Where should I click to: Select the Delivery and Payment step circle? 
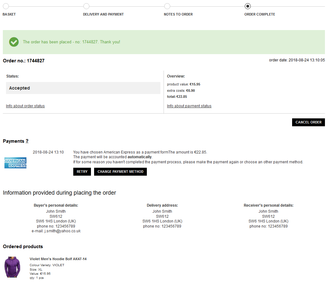point(86,6)
